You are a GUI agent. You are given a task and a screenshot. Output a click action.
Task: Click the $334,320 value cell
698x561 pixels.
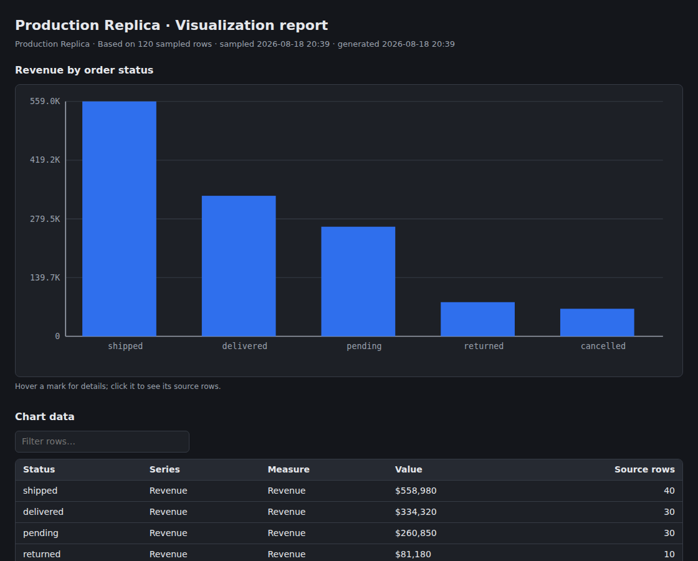[416, 512]
